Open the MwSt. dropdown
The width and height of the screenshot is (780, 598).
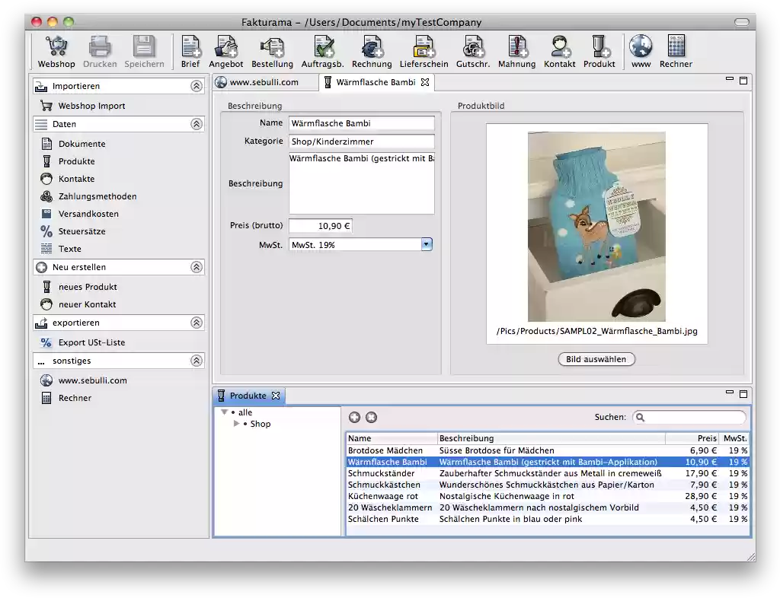[x=427, y=244]
